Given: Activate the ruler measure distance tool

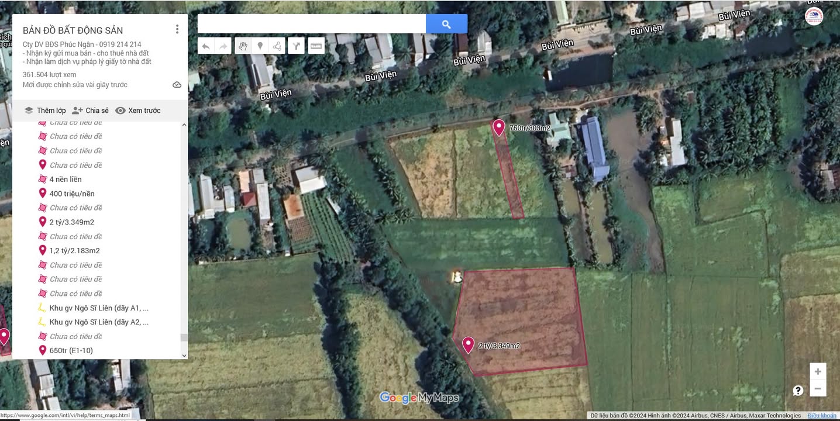Looking at the screenshot, I should pos(316,46).
